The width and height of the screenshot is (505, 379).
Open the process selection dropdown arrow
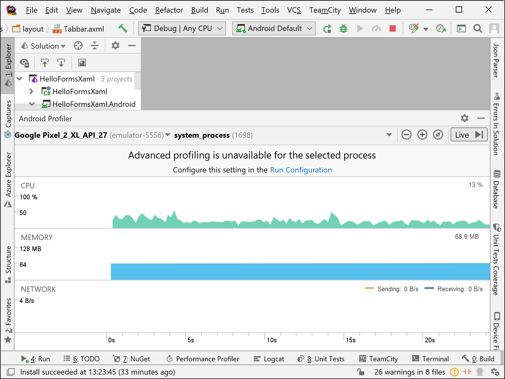coord(389,135)
